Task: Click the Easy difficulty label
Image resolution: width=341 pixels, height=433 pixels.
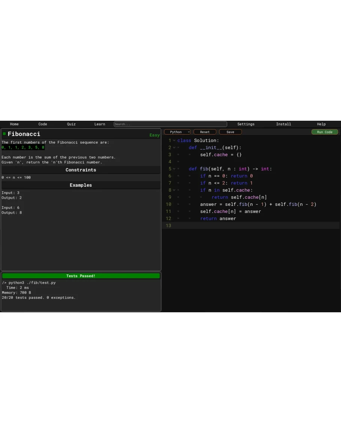Action: (154, 135)
